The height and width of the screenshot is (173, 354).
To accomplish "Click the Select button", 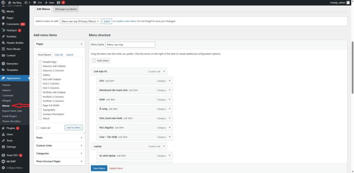I will tap(107, 21).
